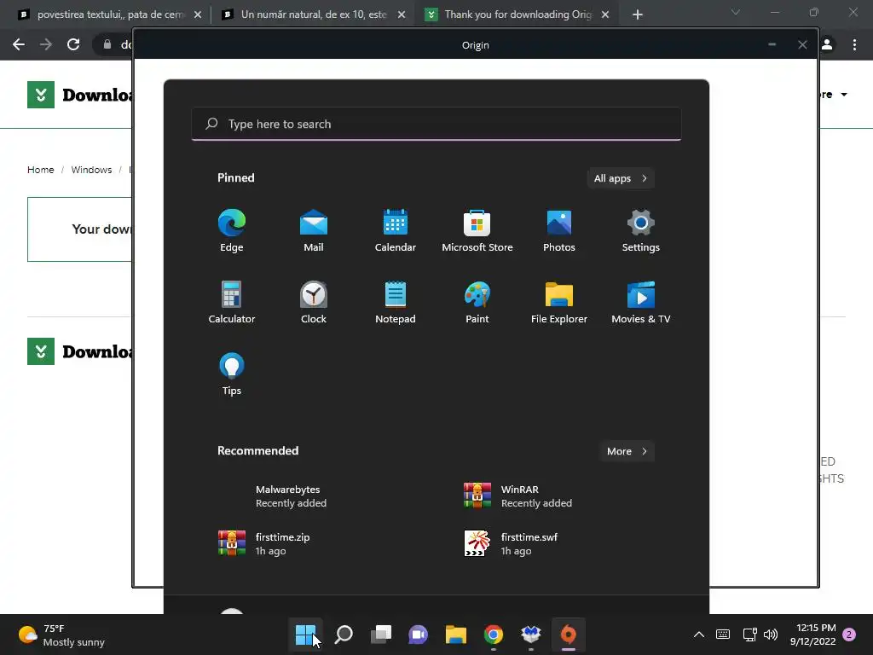Launch the Mail app
This screenshot has width=873, height=655.
coord(314,231)
